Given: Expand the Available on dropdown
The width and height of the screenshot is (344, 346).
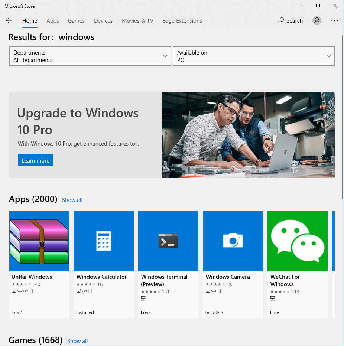Looking at the screenshot, I should 254,56.
